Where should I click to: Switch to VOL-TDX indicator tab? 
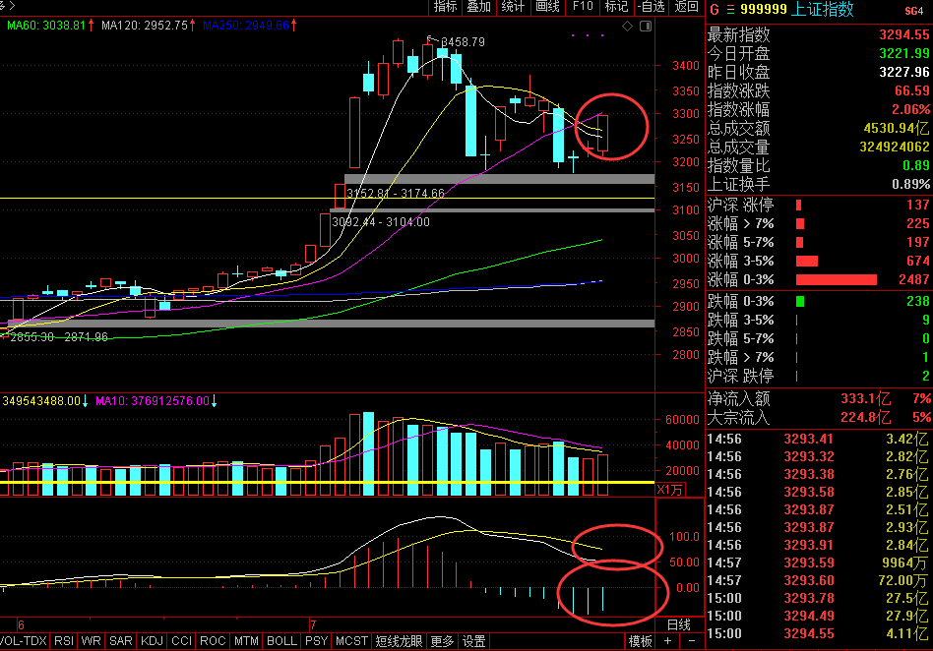click(x=24, y=641)
